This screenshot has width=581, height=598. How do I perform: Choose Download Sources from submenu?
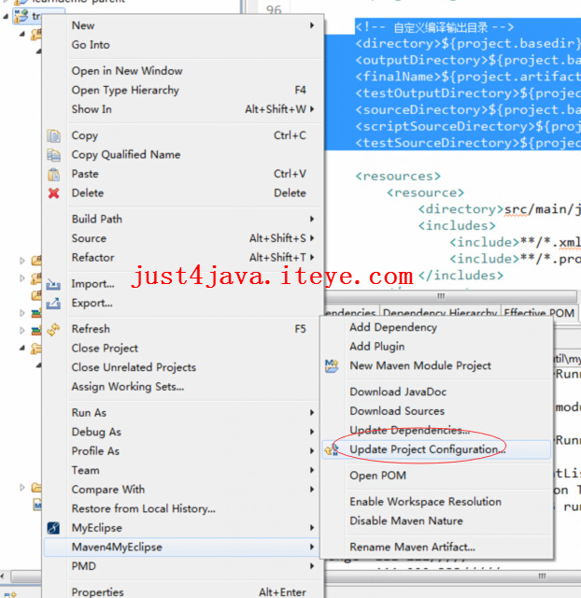396,411
